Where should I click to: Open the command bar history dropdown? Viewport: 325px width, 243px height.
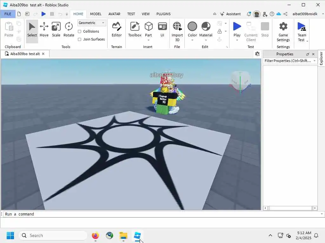(x=322, y=214)
